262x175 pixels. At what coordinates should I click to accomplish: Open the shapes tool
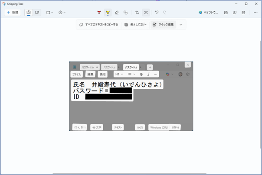(125, 13)
